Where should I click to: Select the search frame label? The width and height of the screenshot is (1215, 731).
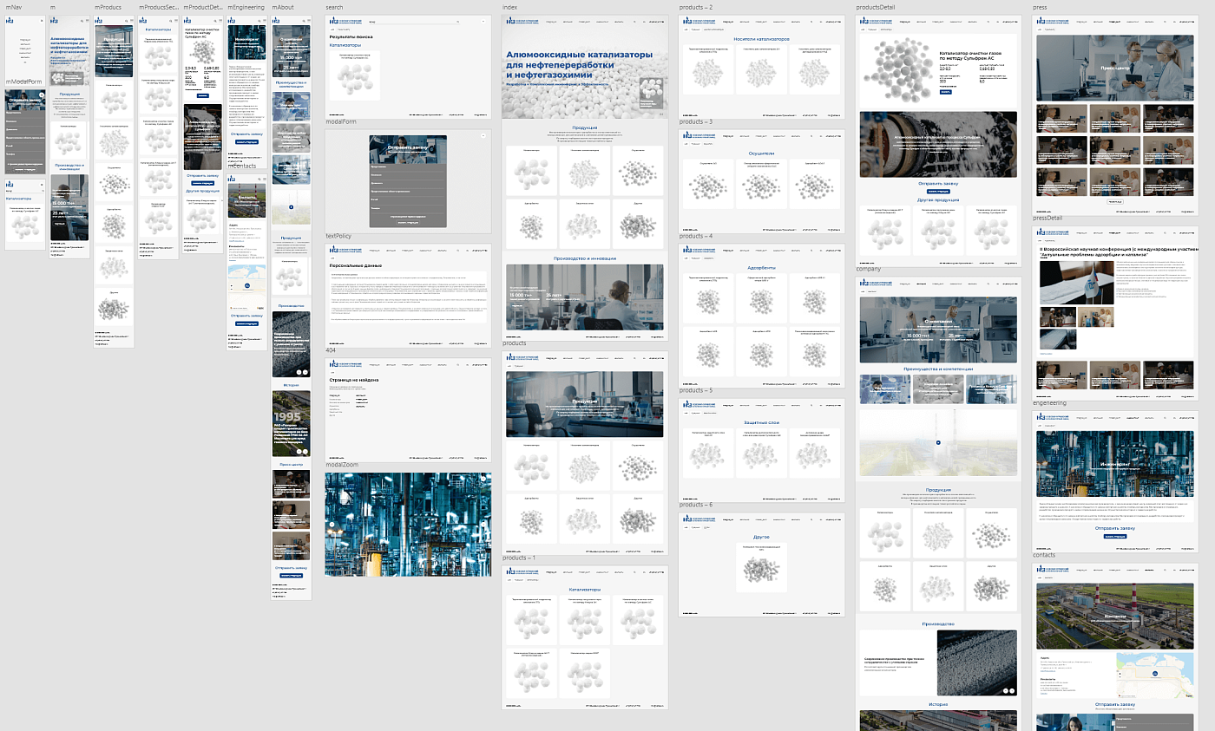coord(334,7)
